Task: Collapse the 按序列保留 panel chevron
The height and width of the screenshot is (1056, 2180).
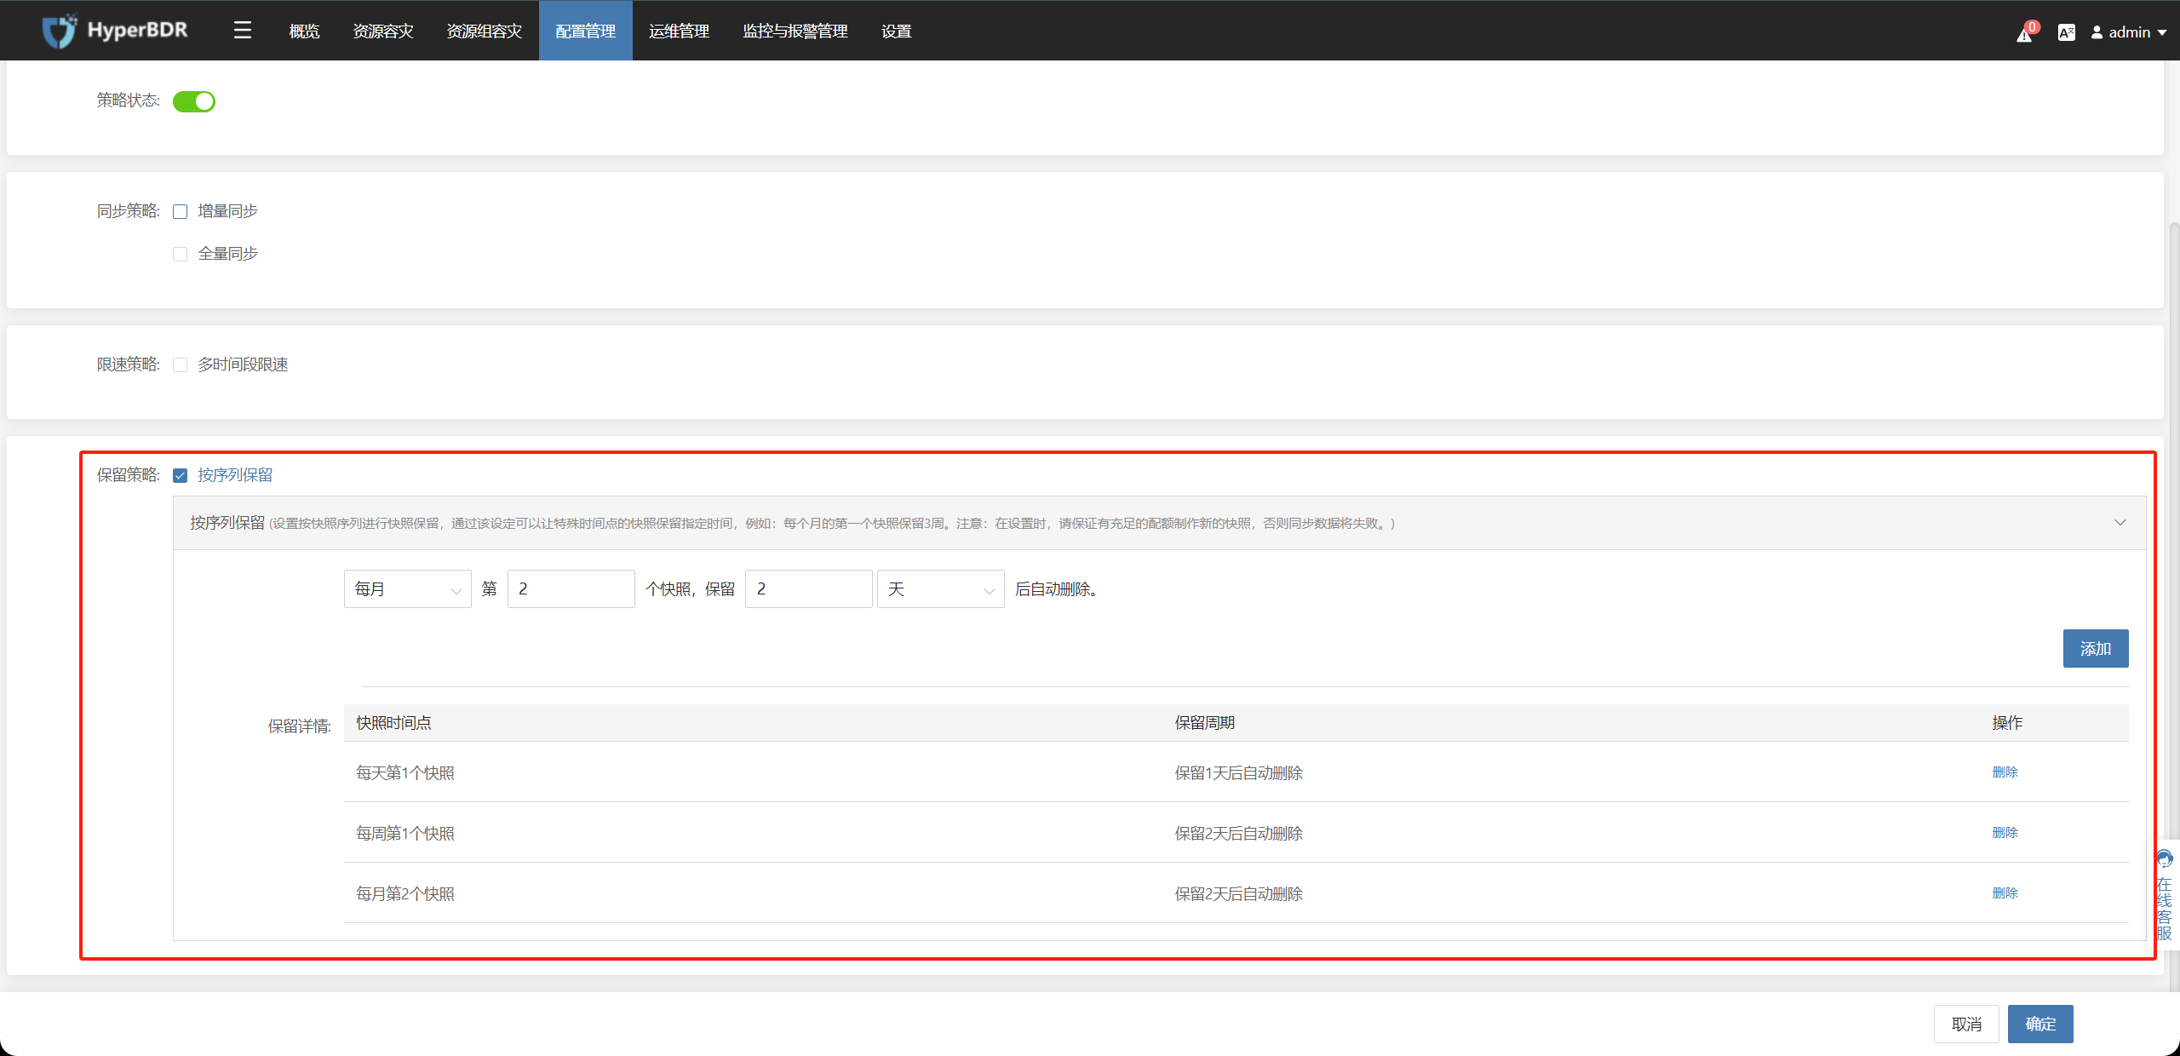Action: tap(2120, 523)
